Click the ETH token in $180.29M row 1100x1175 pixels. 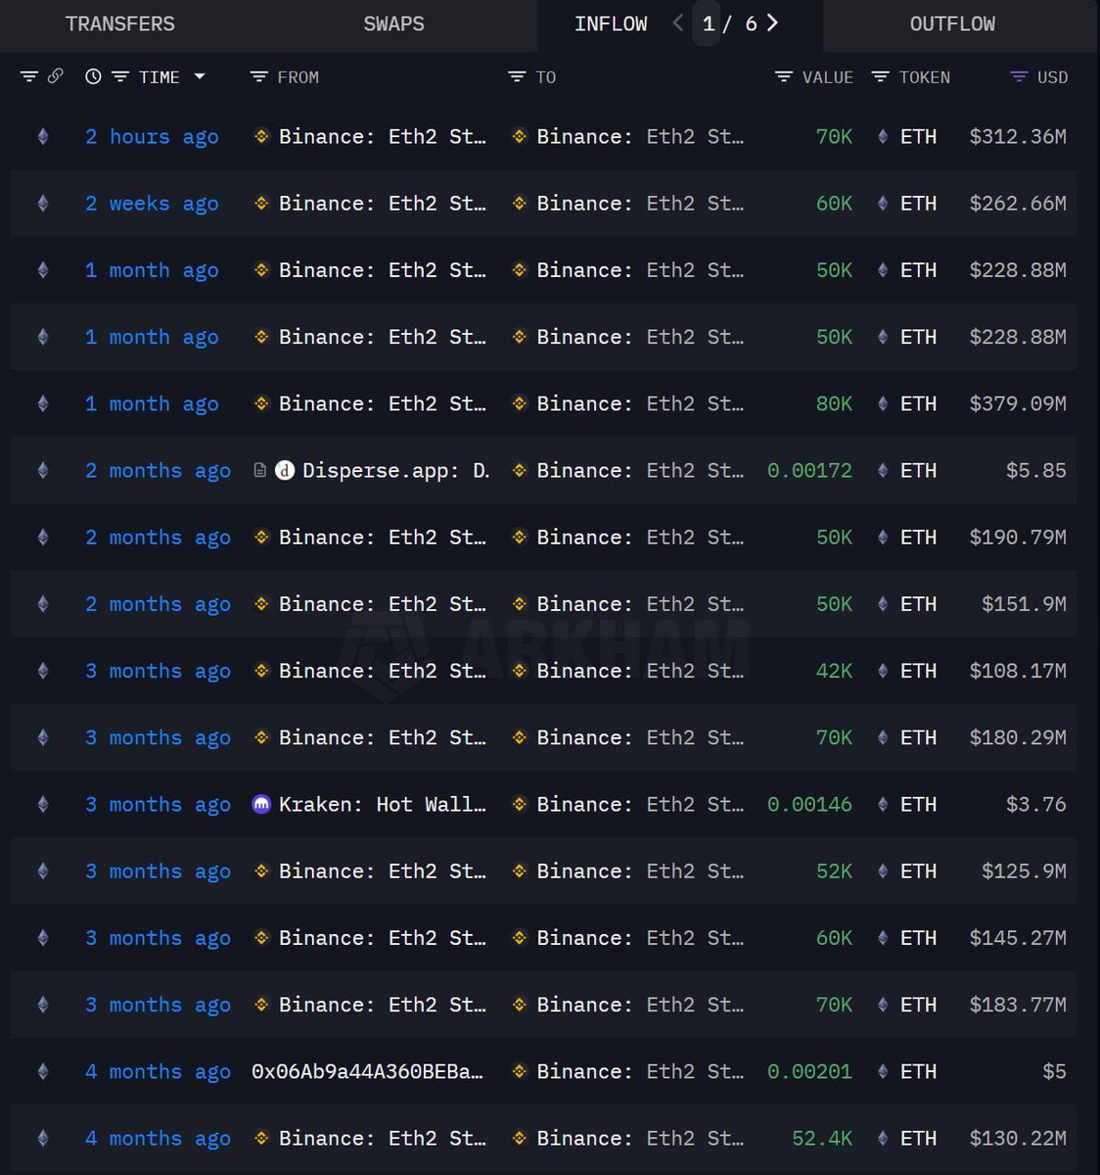pos(918,738)
